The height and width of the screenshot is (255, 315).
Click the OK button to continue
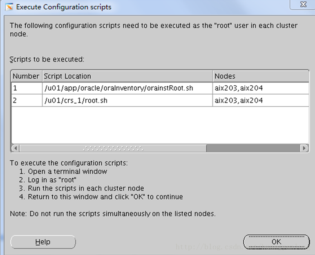pos(276,242)
